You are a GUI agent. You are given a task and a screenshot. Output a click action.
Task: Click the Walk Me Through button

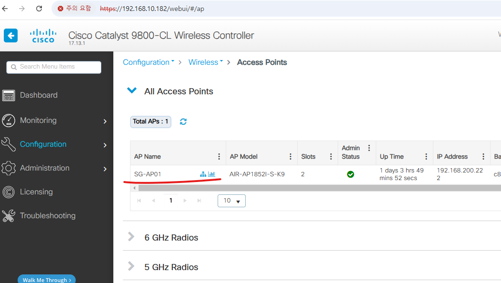(x=47, y=279)
